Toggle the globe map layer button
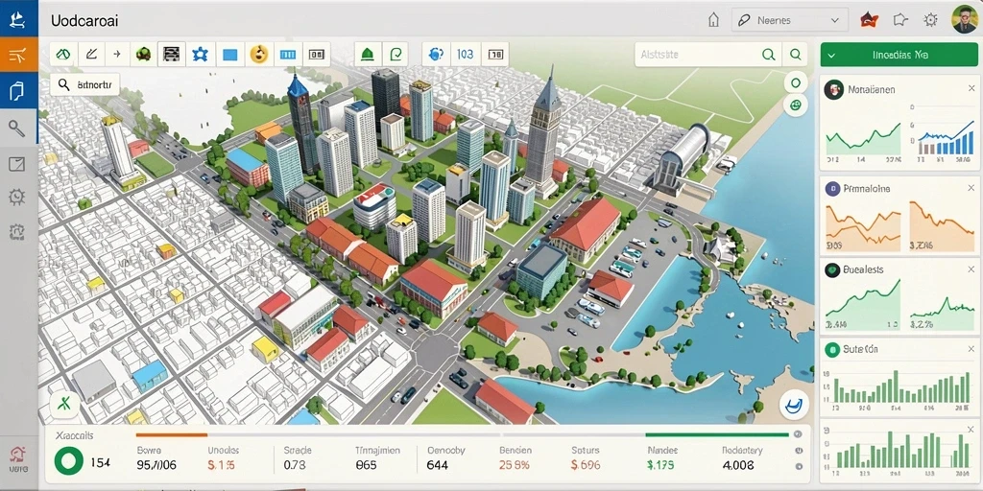 pyautogui.click(x=796, y=105)
